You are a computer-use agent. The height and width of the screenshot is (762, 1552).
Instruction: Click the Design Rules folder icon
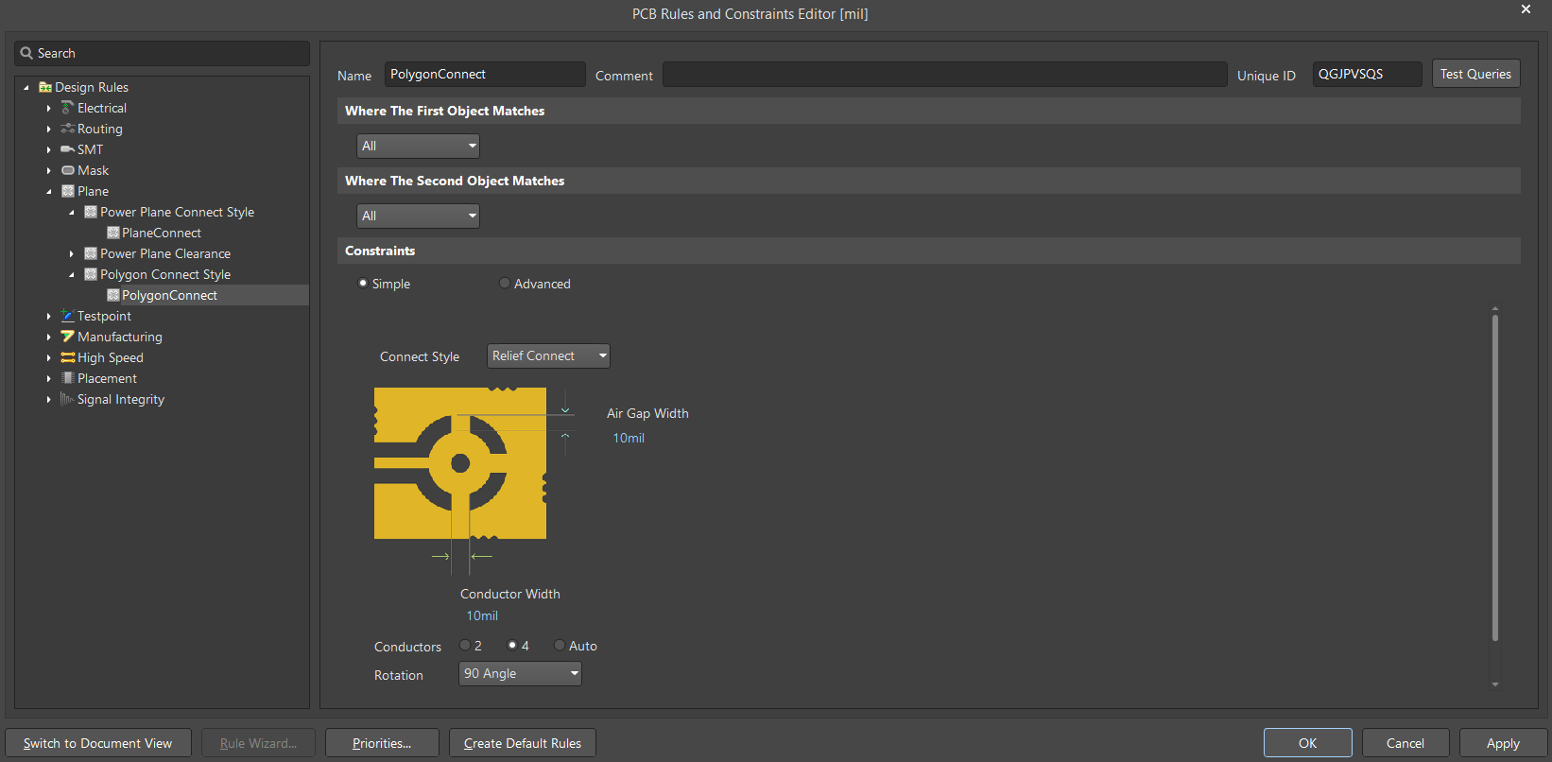[x=45, y=87]
